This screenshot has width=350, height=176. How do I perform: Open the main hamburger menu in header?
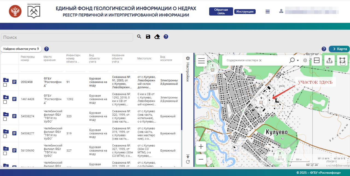coord(267,12)
